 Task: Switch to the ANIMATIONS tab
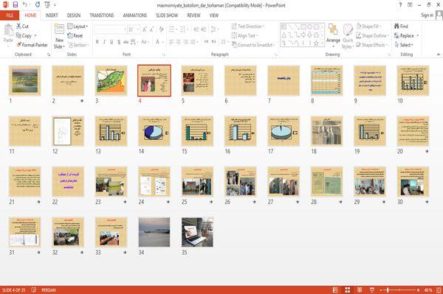click(135, 15)
